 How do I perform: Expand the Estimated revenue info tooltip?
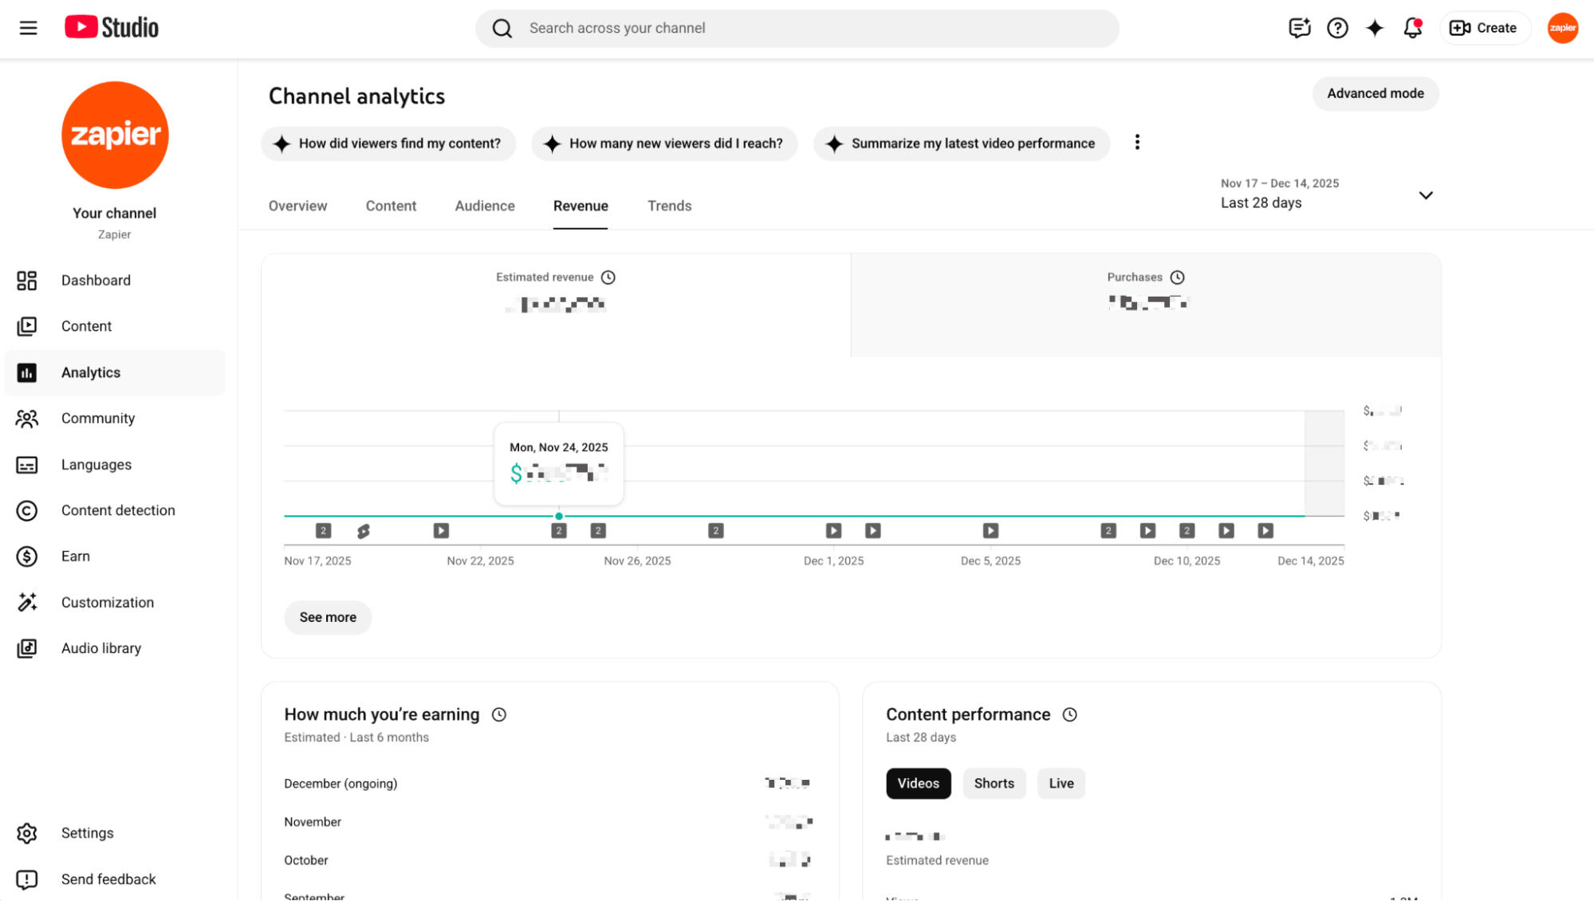tap(608, 277)
